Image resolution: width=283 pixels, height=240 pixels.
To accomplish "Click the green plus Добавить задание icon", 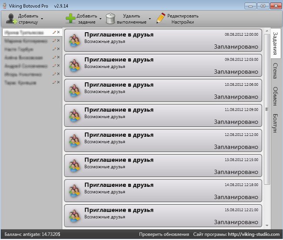I will tap(71, 18).
